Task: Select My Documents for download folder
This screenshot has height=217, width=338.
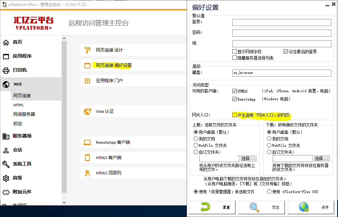Action: [269, 139]
